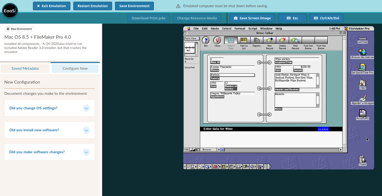The image size is (382, 196).
Task: Open the Help menu
Action: (279, 28)
